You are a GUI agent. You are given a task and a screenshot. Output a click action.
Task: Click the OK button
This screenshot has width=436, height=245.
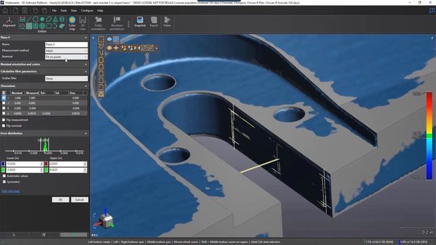(61, 199)
